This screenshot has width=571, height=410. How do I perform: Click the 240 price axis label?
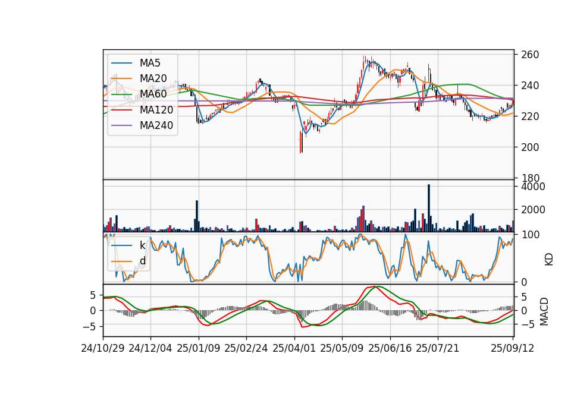[530, 86]
